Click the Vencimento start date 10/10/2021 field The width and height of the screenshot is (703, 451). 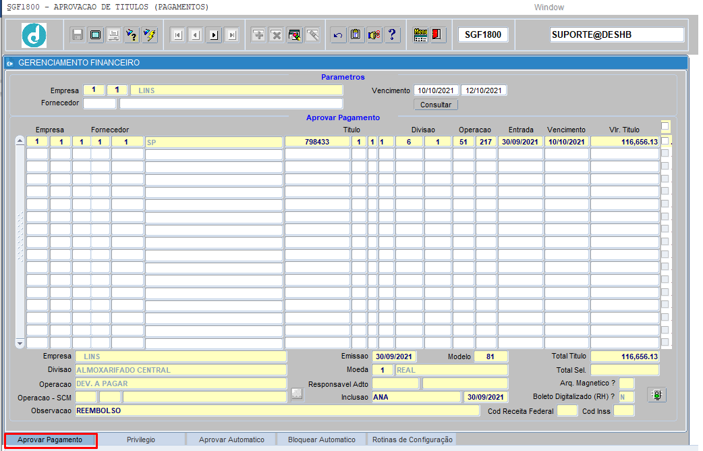(436, 90)
